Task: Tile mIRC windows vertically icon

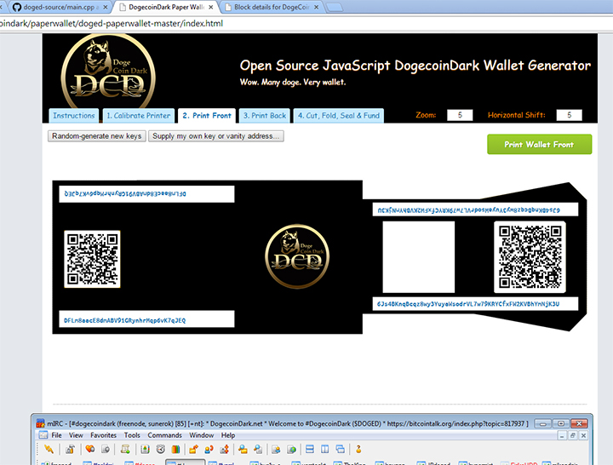Action: (x=325, y=450)
